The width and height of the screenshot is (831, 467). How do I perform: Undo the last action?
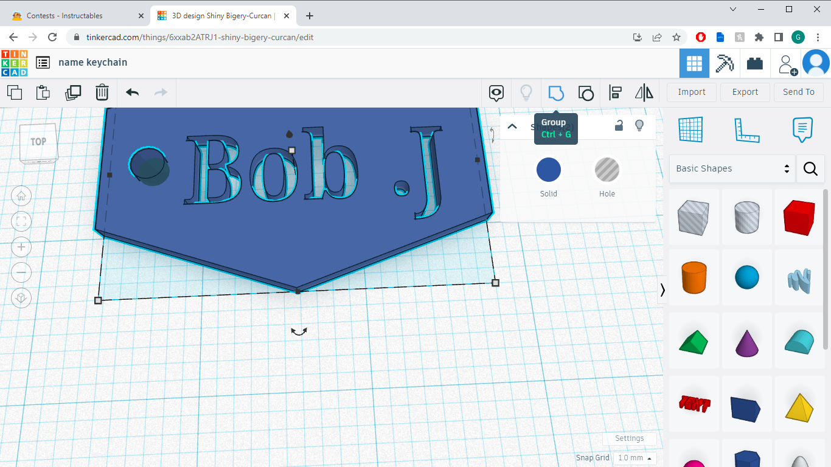(x=131, y=92)
